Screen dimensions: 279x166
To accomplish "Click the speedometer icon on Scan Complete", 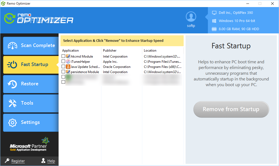I will point(13,46).
